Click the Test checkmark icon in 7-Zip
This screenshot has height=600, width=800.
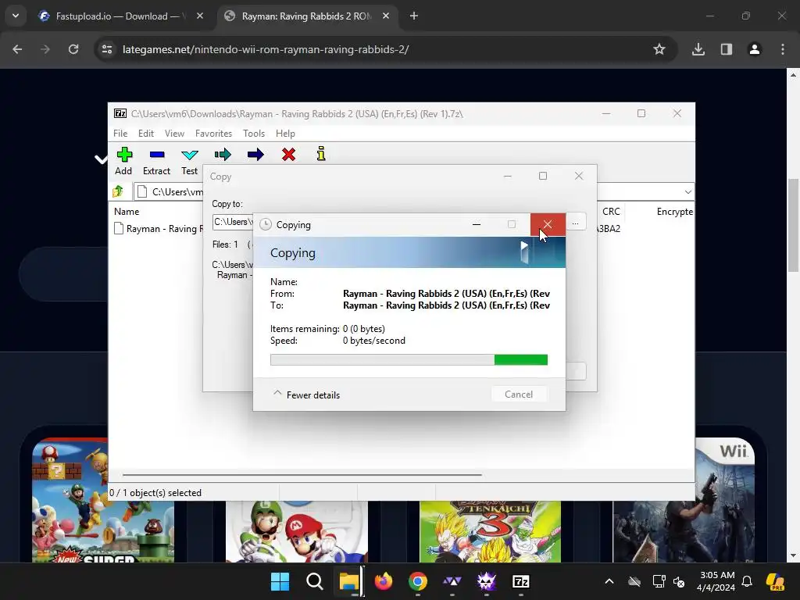pyautogui.click(x=190, y=155)
